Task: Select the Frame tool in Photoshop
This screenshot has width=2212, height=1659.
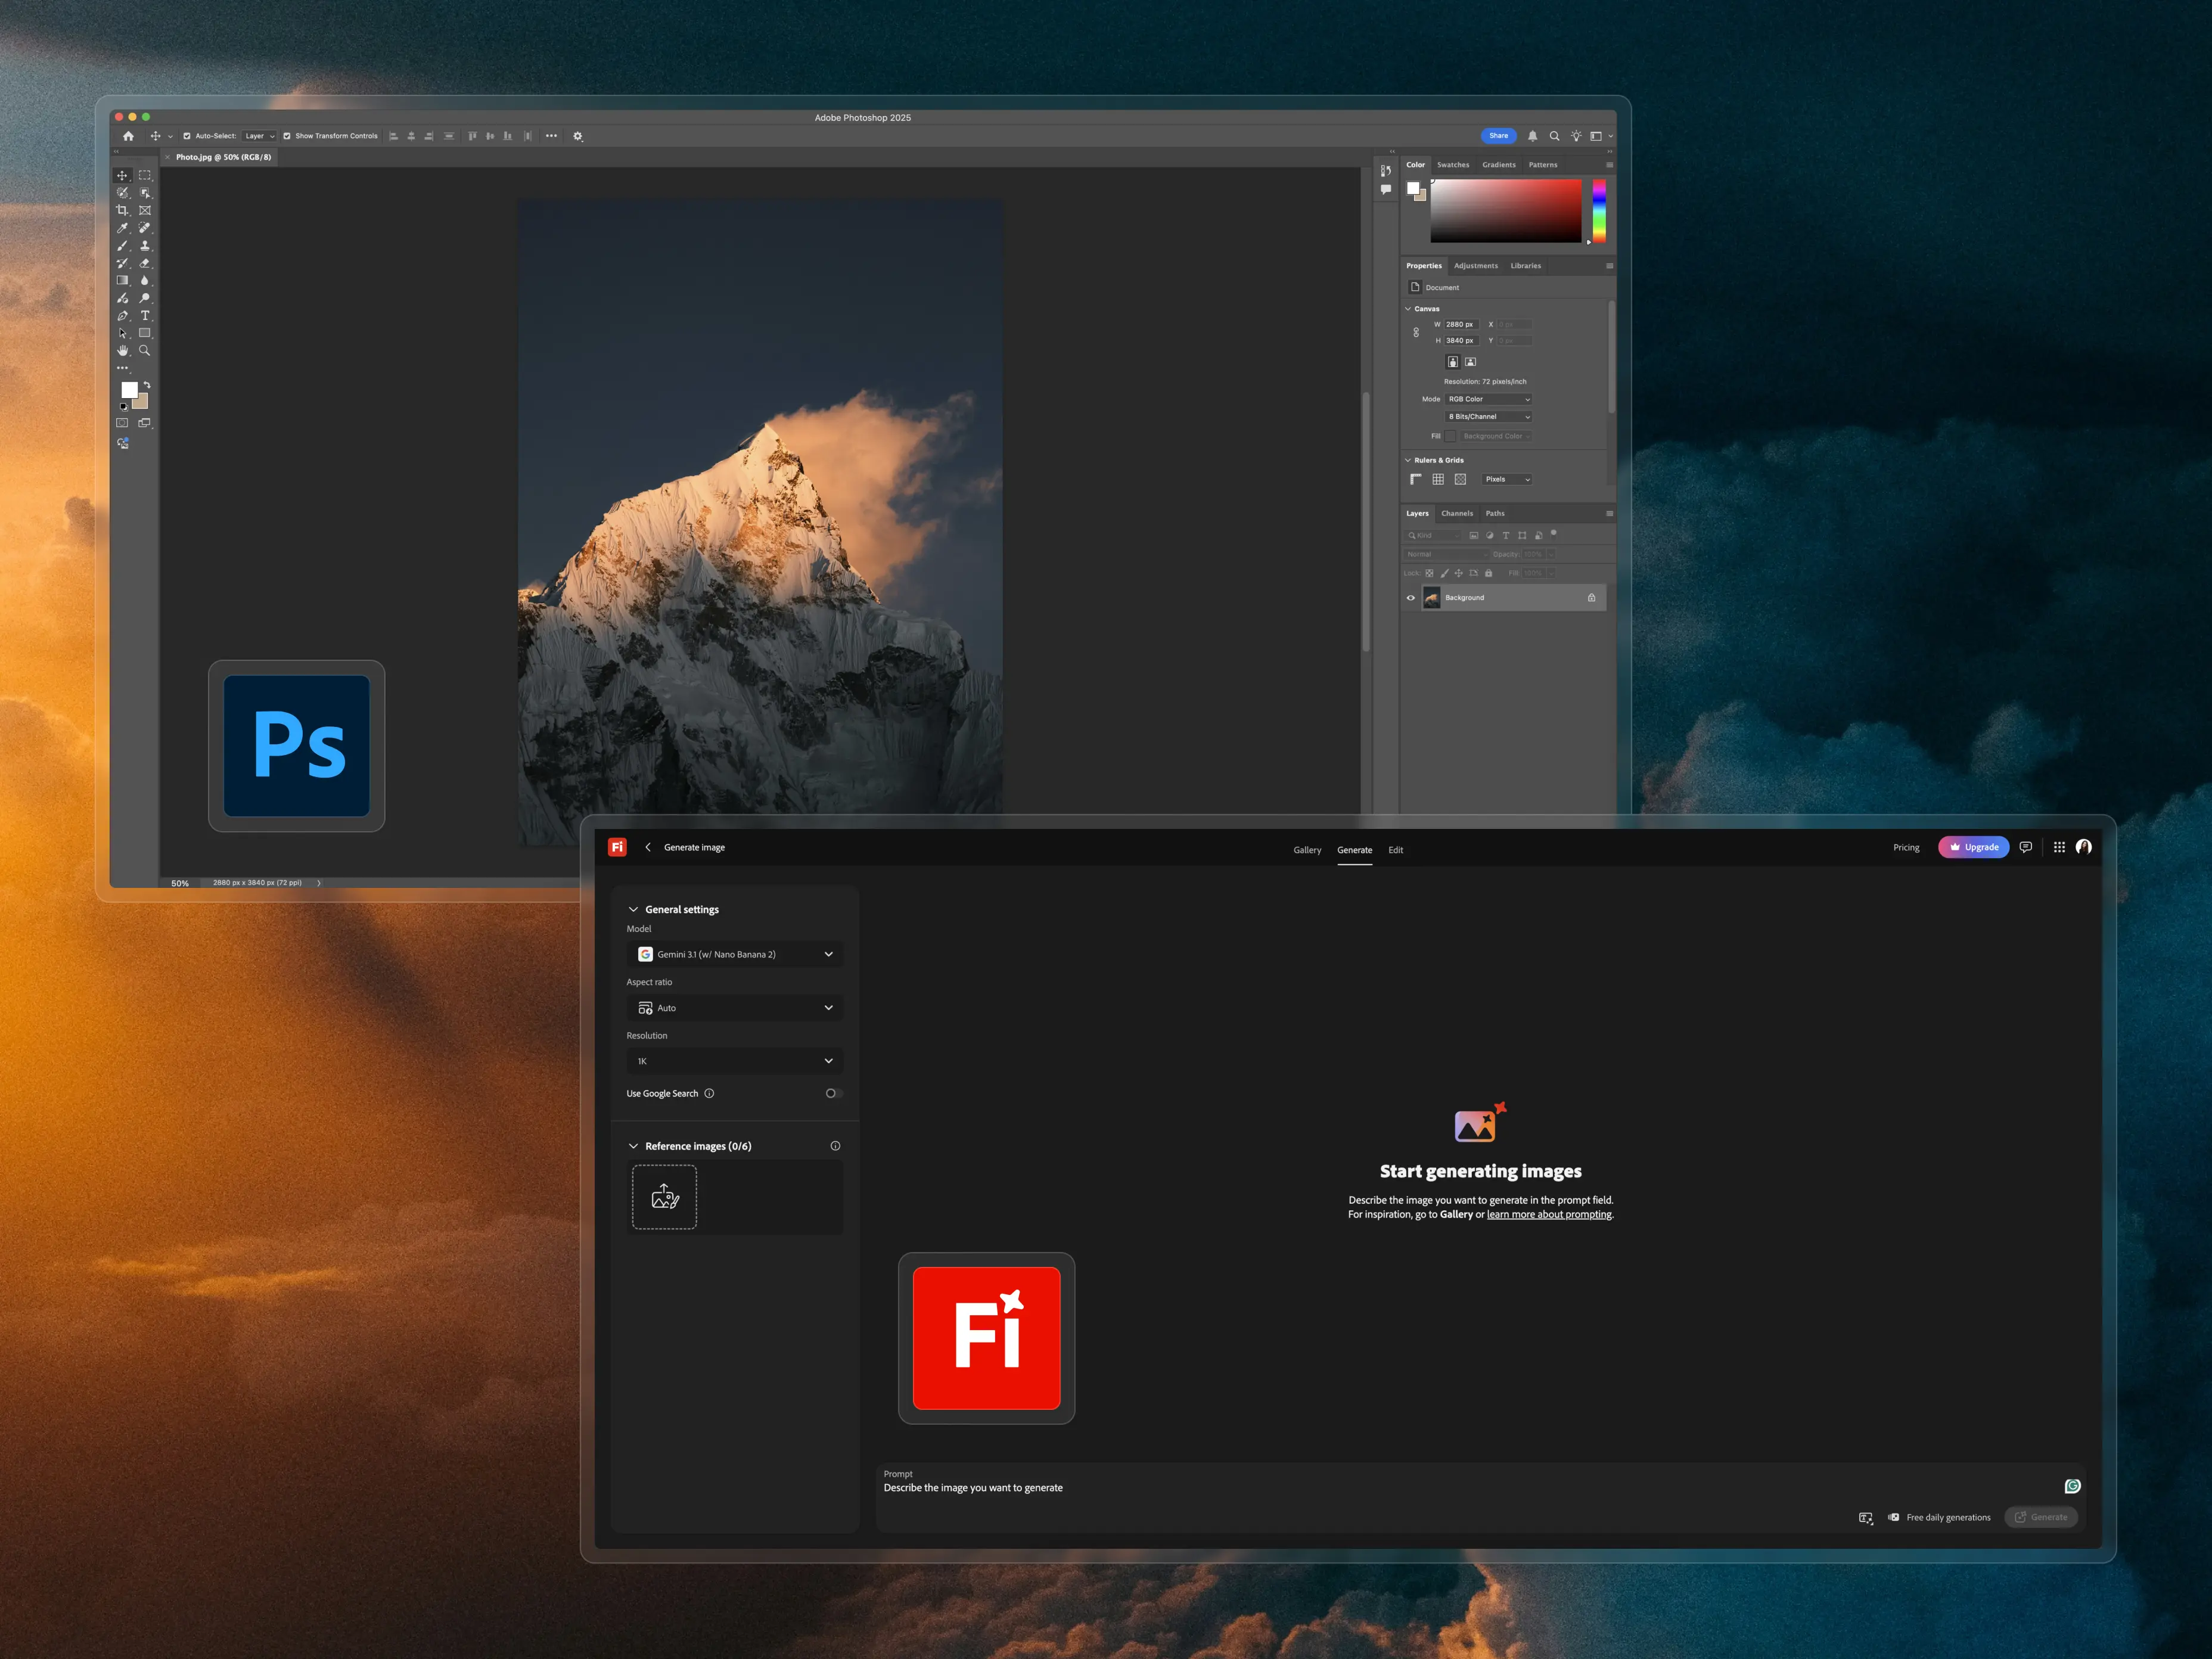Action: click(x=145, y=210)
